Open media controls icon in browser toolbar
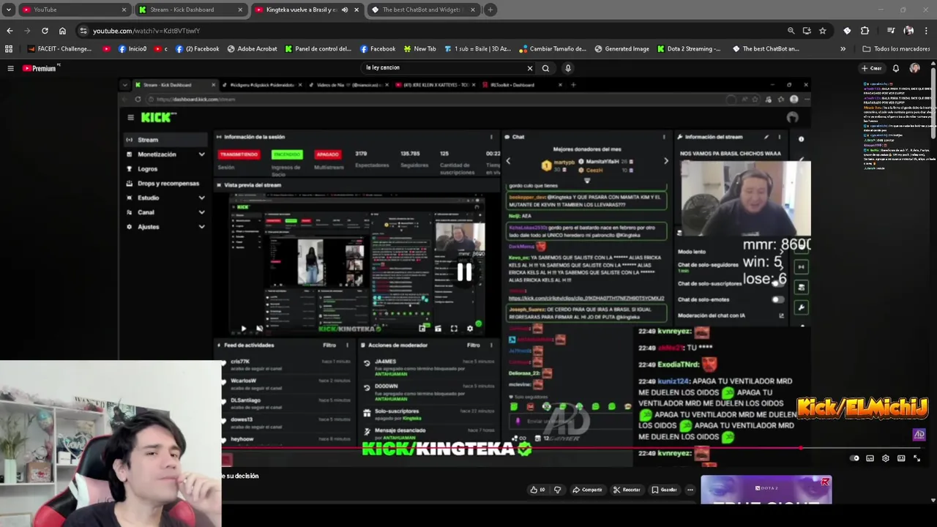Screen dimensions: 937x527 click(891, 31)
